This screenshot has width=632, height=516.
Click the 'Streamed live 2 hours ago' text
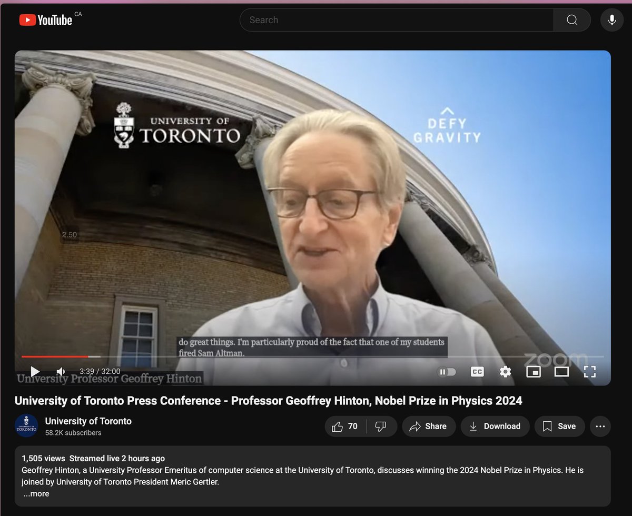(117, 458)
